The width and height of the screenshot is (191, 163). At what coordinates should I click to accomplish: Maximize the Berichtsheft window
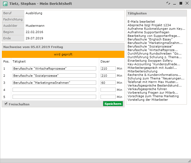(181, 3)
